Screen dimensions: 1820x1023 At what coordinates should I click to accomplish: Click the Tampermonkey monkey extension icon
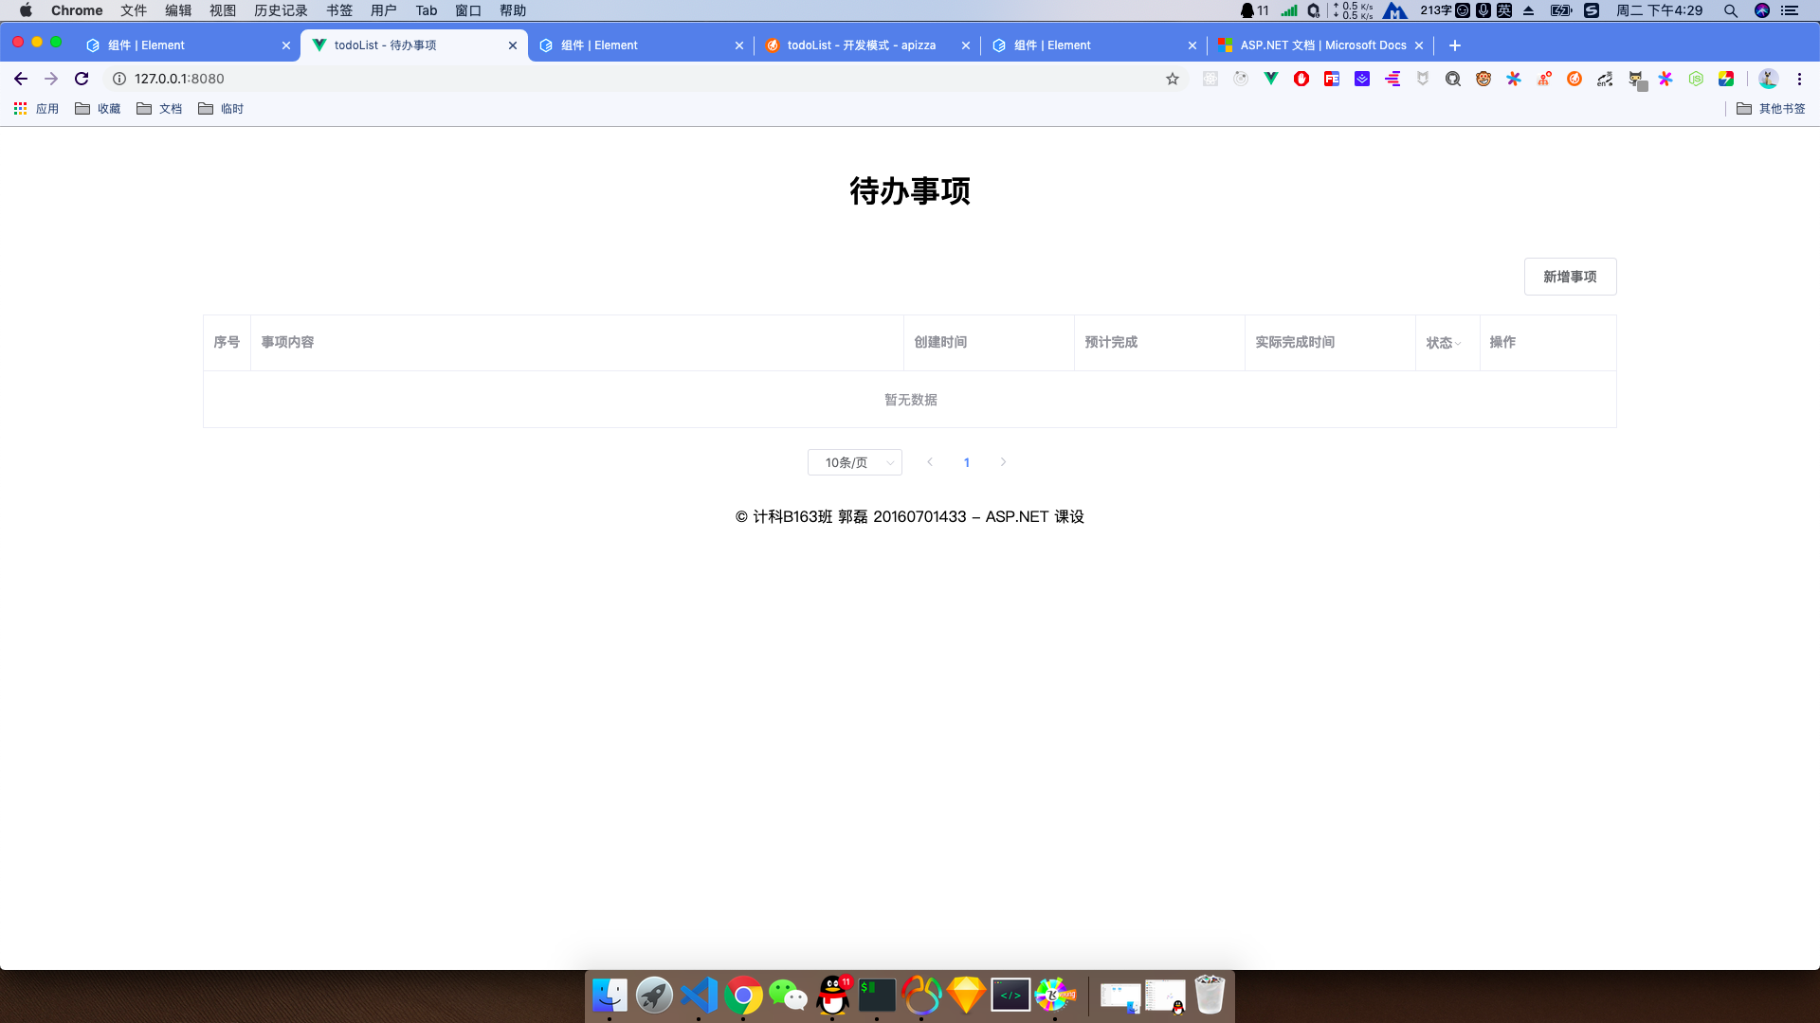pyautogui.click(x=1484, y=79)
